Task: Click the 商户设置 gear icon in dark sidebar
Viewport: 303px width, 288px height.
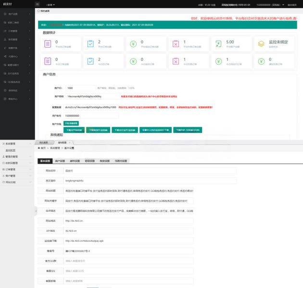Action: 4,14
